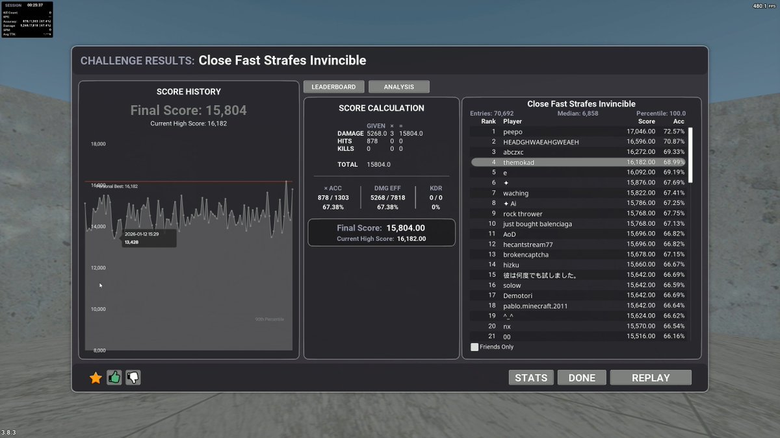Click the Percentile: 100.0 label
The image size is (780, 438).
click(660, 114)
